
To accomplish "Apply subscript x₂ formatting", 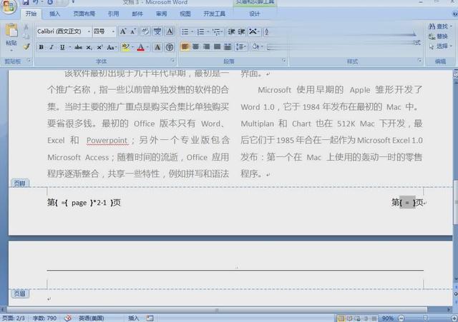I will pos(89,47).
